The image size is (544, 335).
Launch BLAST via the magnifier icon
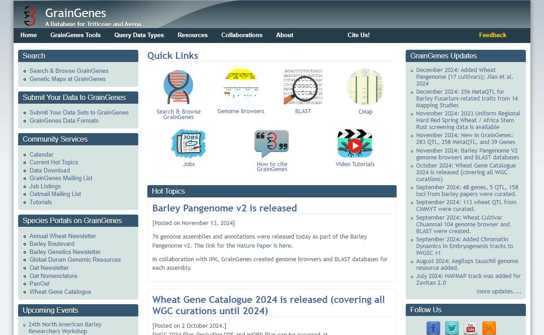(303, 87)
